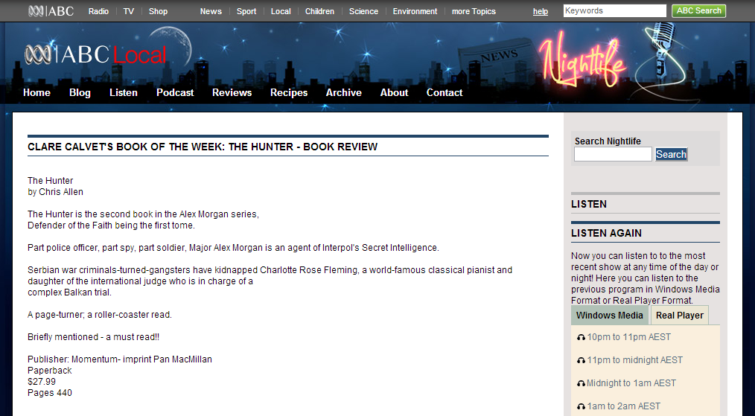755x416 pixels.
Task: Click 'Briefly mentioned - a must read!!' text
Action: pos(93,337)
